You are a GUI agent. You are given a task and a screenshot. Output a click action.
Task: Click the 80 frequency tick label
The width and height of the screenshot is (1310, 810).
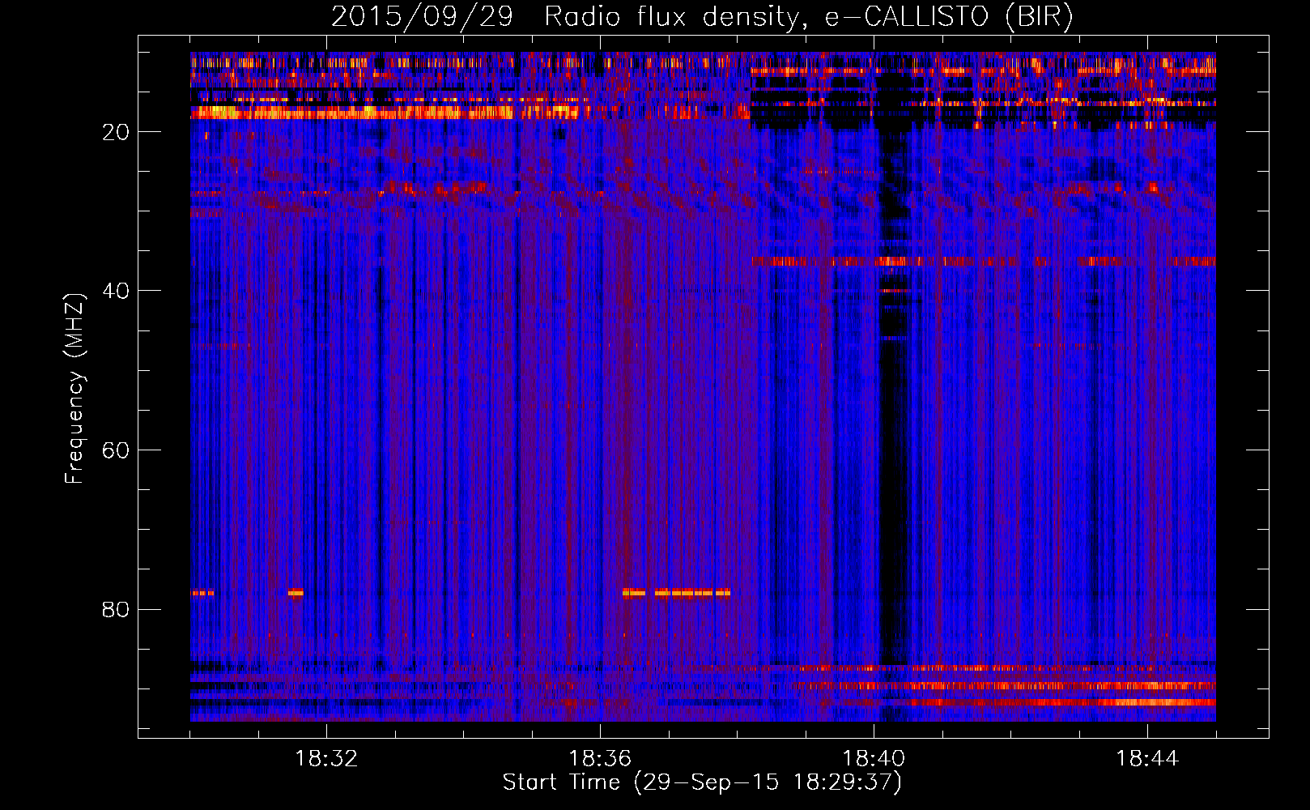coord(116,609)
